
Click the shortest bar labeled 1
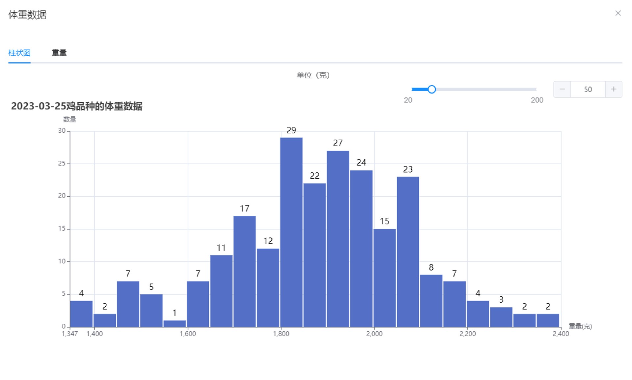point(174,323)
